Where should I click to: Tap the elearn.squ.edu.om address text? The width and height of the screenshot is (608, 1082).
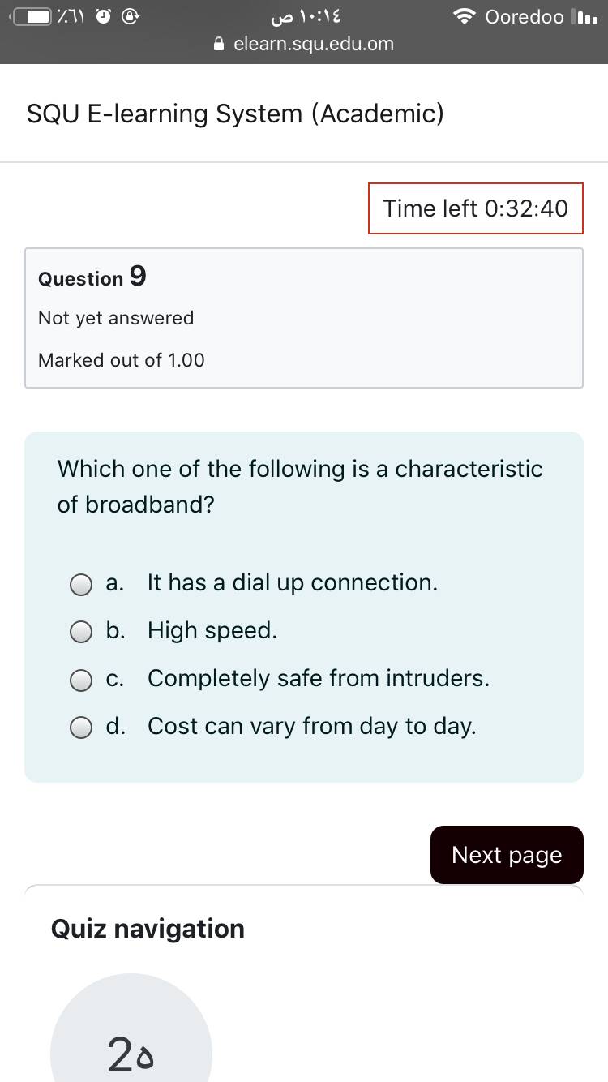click(314, 45)
